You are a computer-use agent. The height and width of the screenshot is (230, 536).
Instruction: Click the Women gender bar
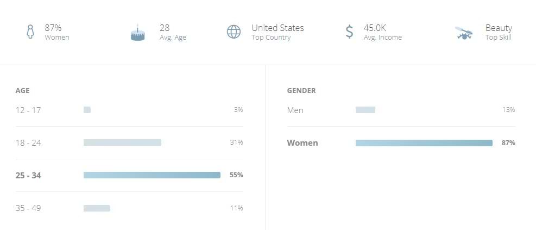click(x=424, y=143)
